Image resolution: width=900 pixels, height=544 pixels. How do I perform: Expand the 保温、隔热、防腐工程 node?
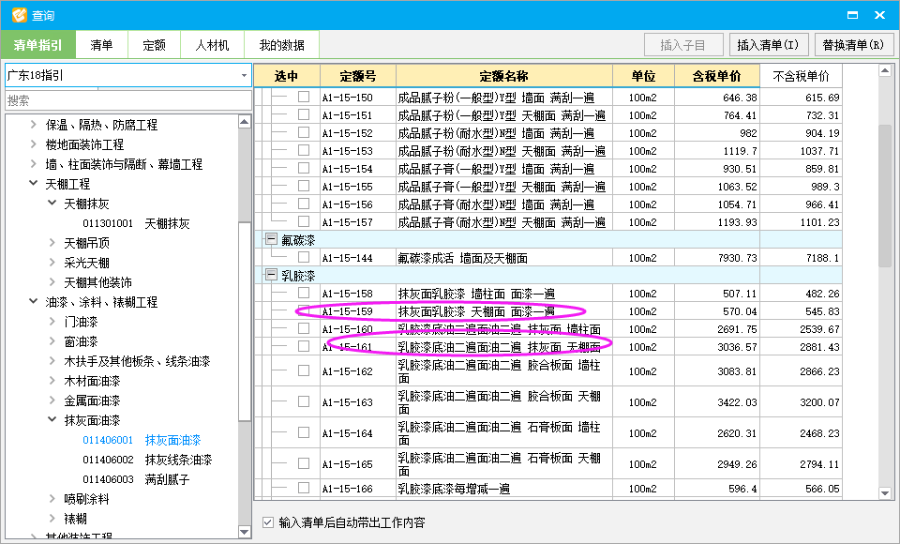click(34, 125)
